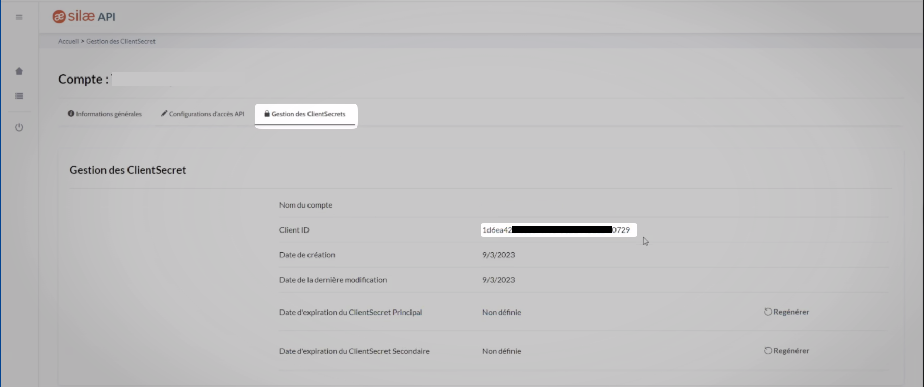924x387 pixels.
Task: Click the Client ID value field
Action: 558,230
